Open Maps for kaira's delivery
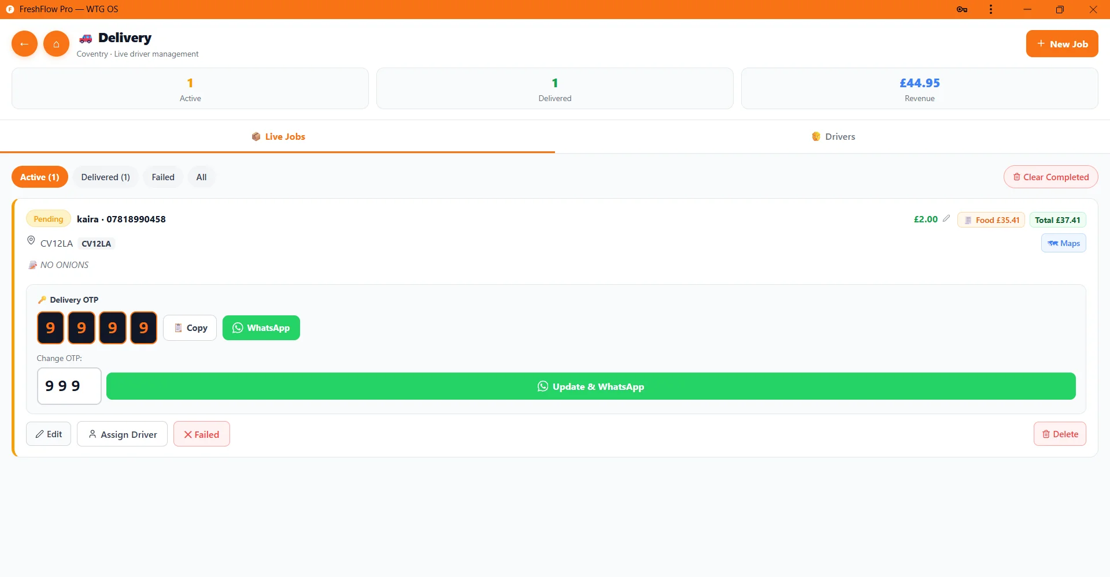Viewport: 1110px width, 577px height. [1064, 243]
